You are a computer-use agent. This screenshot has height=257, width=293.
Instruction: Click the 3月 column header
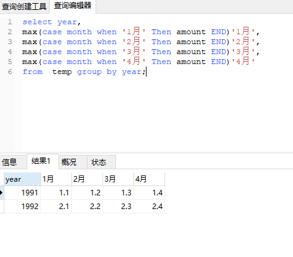coord(119,179)
